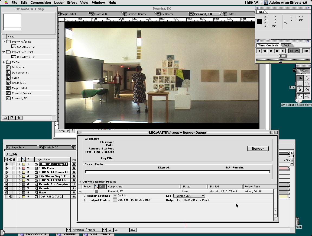Open the Layer menu
312x236 pixels.
pyautogui.click(x=59, y=3)
